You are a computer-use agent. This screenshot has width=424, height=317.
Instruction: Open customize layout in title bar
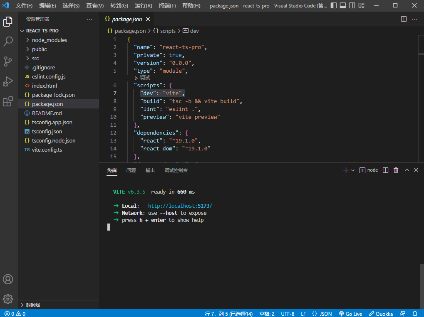coord(361,5)
